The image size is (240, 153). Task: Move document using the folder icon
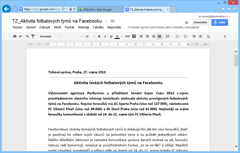coord(112,21)
